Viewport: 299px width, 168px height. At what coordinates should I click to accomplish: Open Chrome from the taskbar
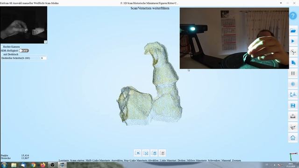33,165
